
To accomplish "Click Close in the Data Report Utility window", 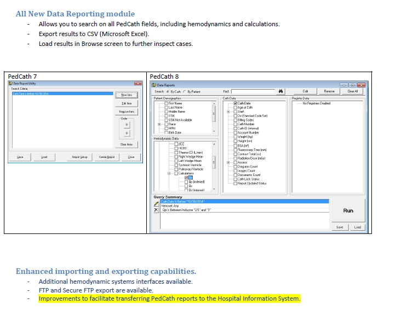I will (131, 157).
